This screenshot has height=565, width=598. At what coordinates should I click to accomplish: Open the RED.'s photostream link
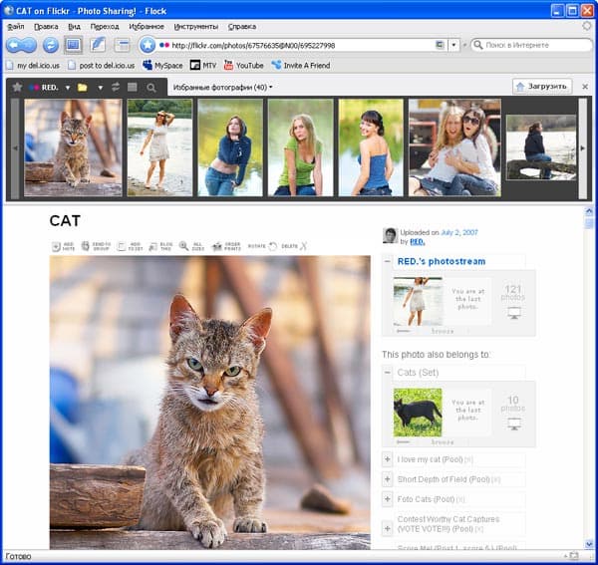(x=442, y=261)
